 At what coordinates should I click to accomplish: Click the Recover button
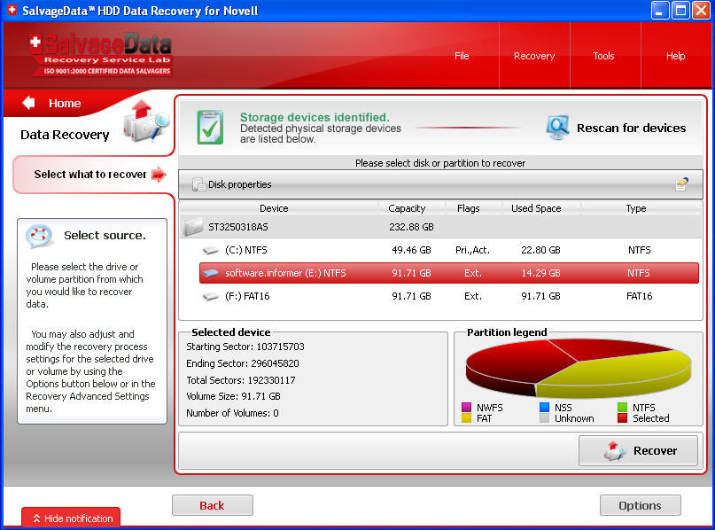coord(638,450)
